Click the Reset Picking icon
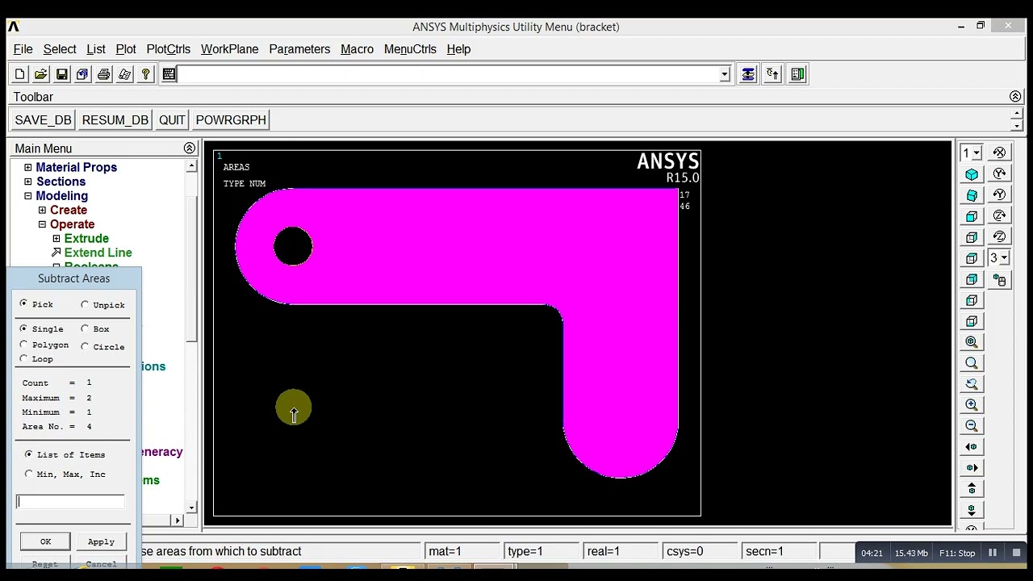Screen dimensions: 1033x581 (x=772, y=74)
